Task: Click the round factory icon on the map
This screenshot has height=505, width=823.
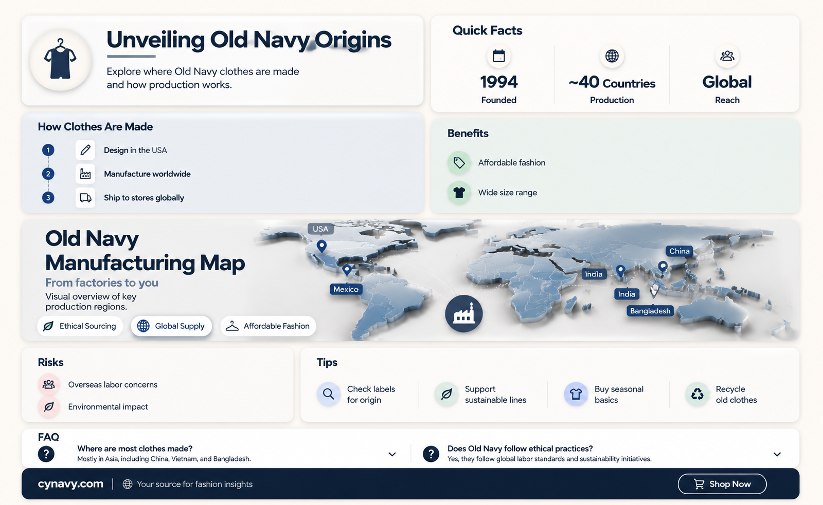Action: pyautogui.click(x=464, y=313)
